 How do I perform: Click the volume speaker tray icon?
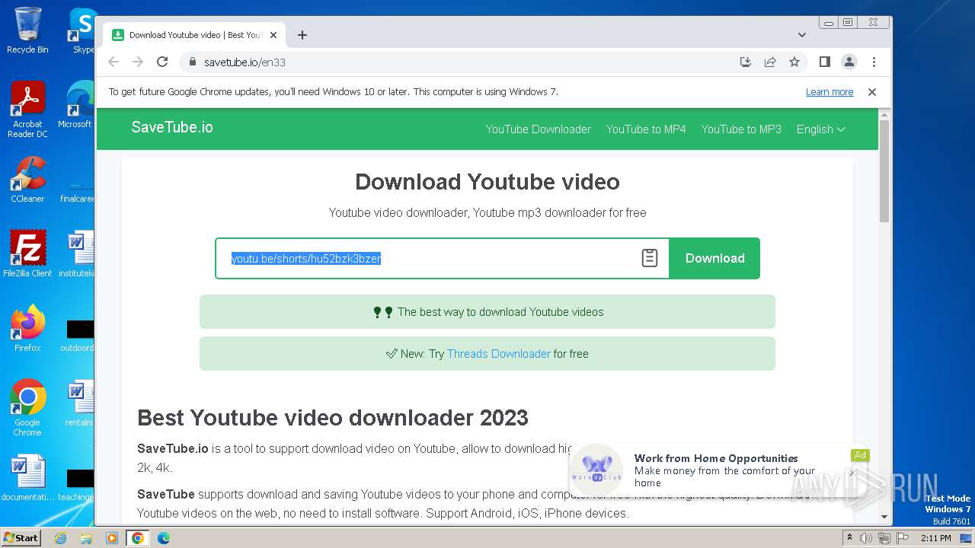click(x=866, y=538)
